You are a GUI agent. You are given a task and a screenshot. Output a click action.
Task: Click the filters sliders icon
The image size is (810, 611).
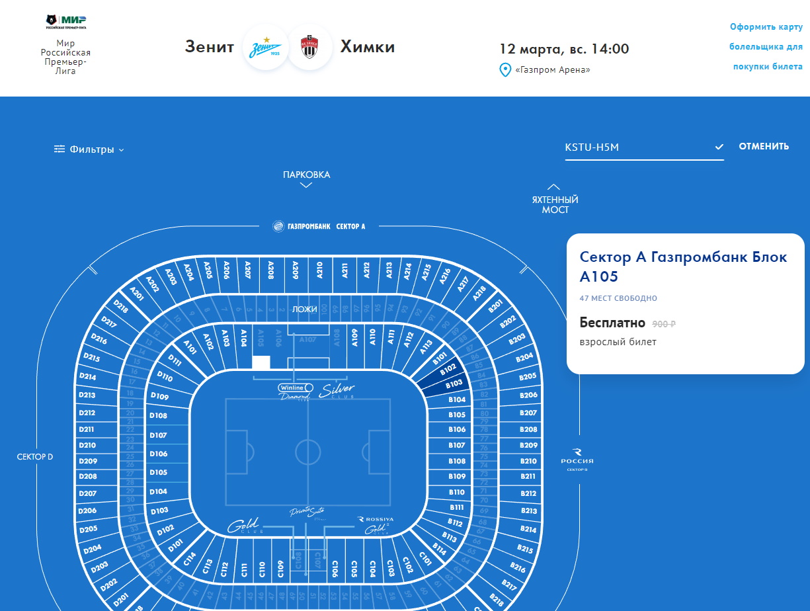[x=60, y=149]
